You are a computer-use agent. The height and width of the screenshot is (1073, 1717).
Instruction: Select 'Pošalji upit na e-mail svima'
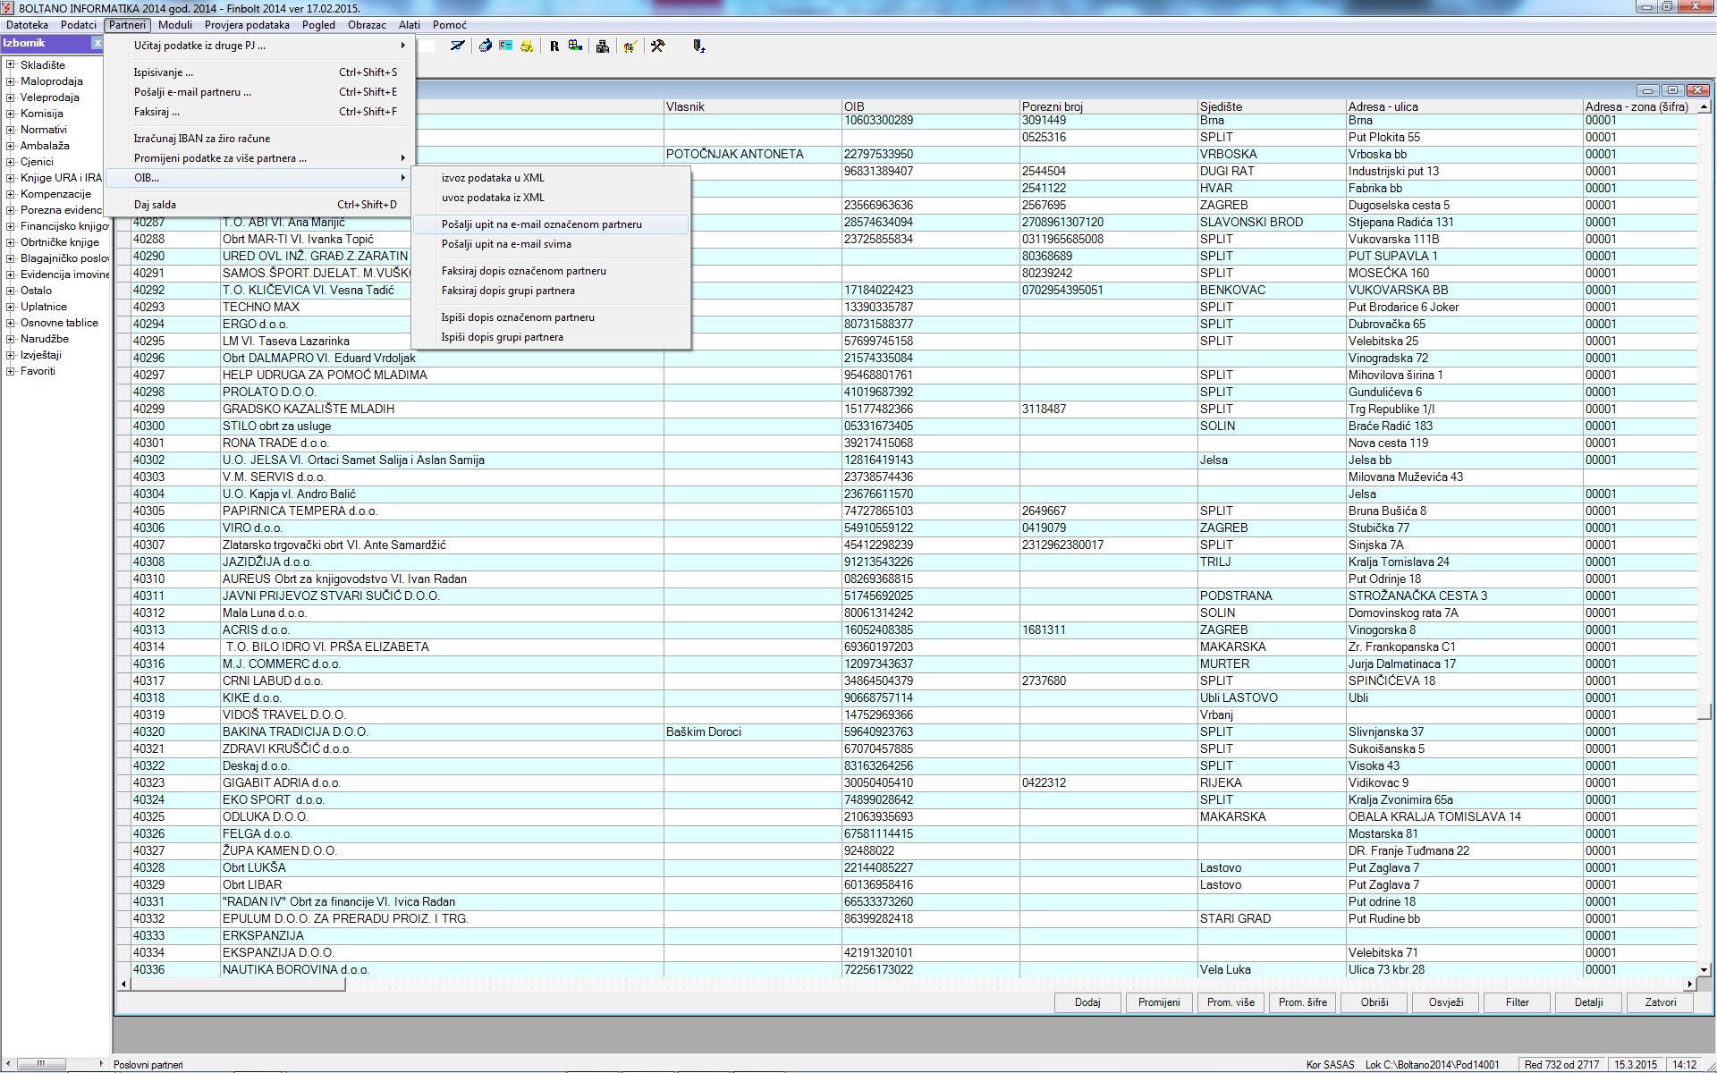[506, 244]
